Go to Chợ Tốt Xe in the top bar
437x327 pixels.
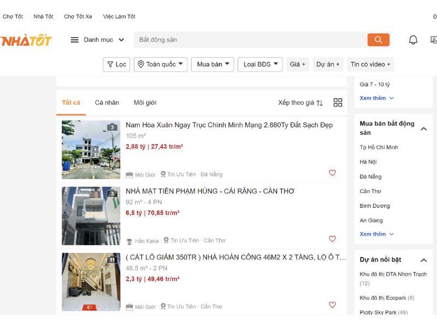click(78, 16)
